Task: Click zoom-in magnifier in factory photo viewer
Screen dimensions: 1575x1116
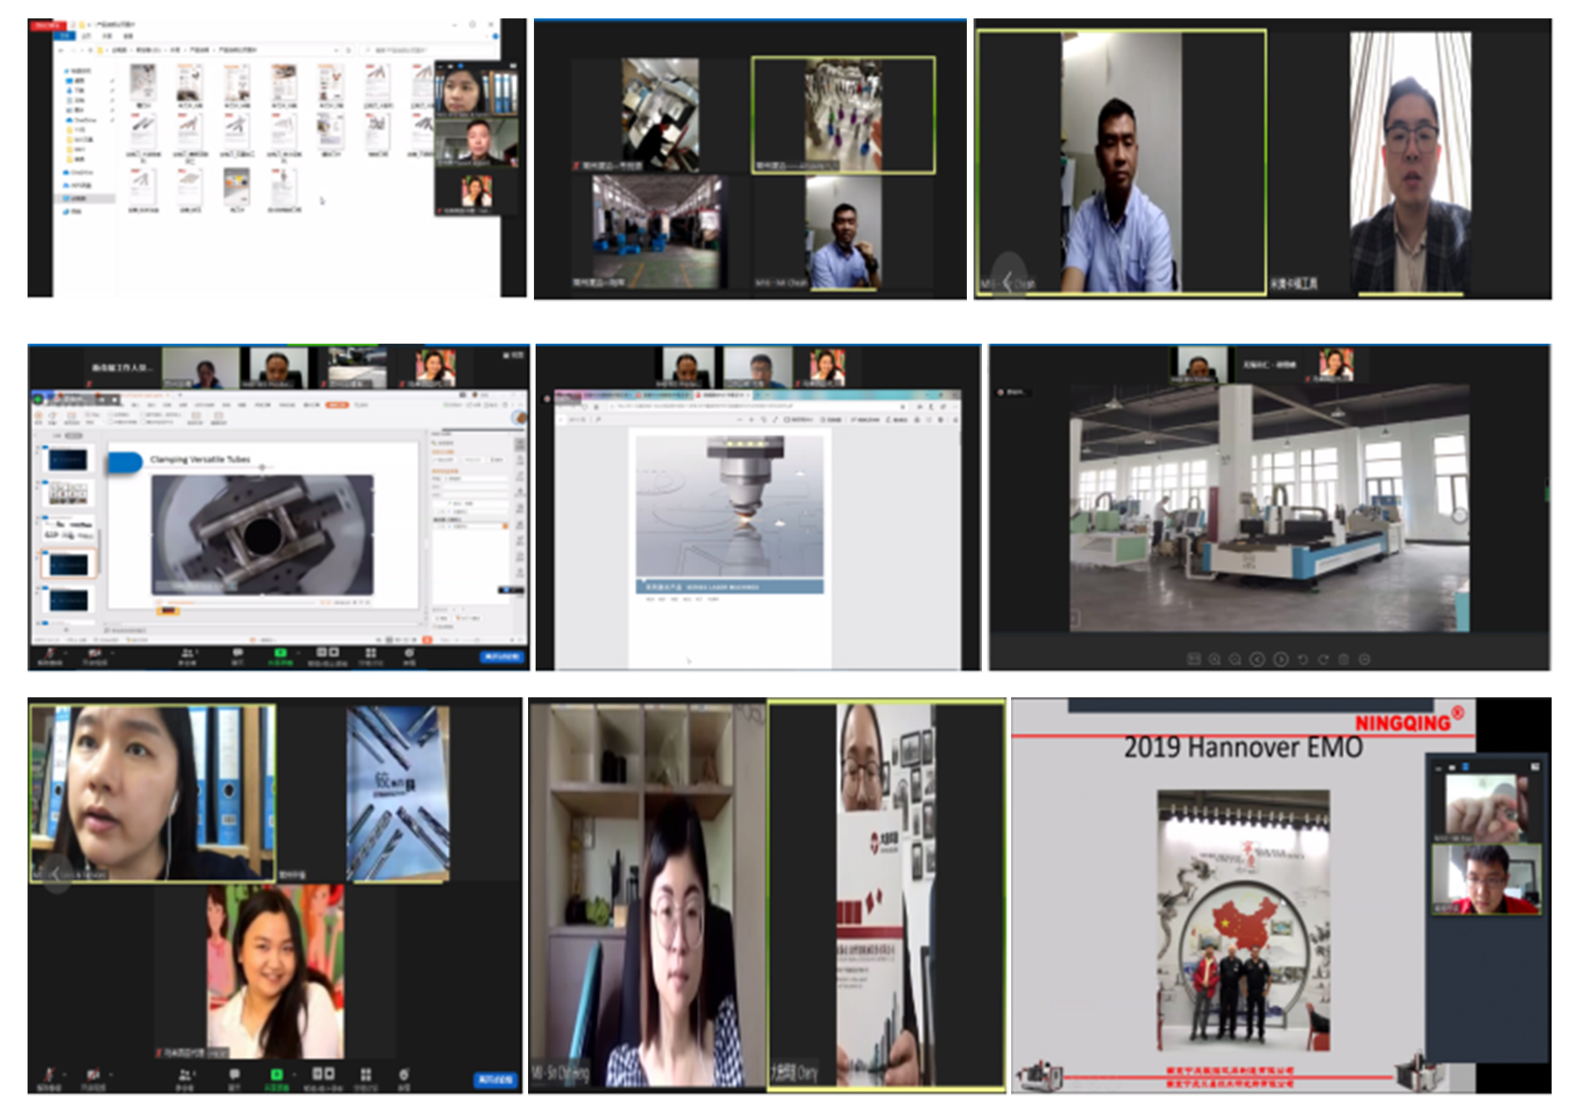Action: click(x=1215, y=659)
